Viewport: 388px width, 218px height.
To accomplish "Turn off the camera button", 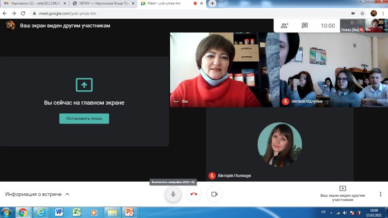I will 214,194.
